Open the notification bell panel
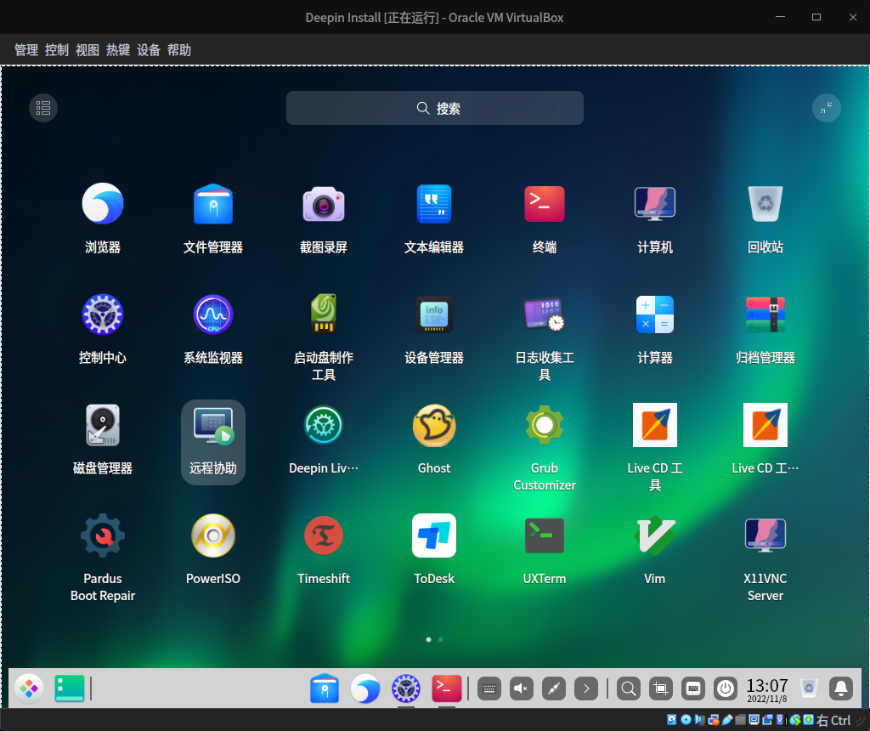Screen dimensions: 870x731 coord(841,688)
